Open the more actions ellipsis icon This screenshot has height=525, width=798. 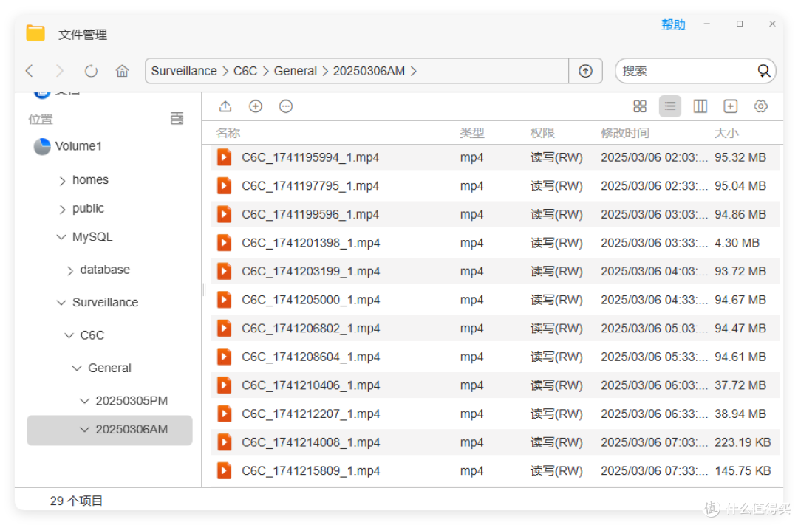[286, 106]
